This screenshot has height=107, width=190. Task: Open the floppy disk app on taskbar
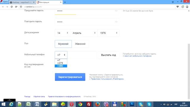[x=115, y=104]
